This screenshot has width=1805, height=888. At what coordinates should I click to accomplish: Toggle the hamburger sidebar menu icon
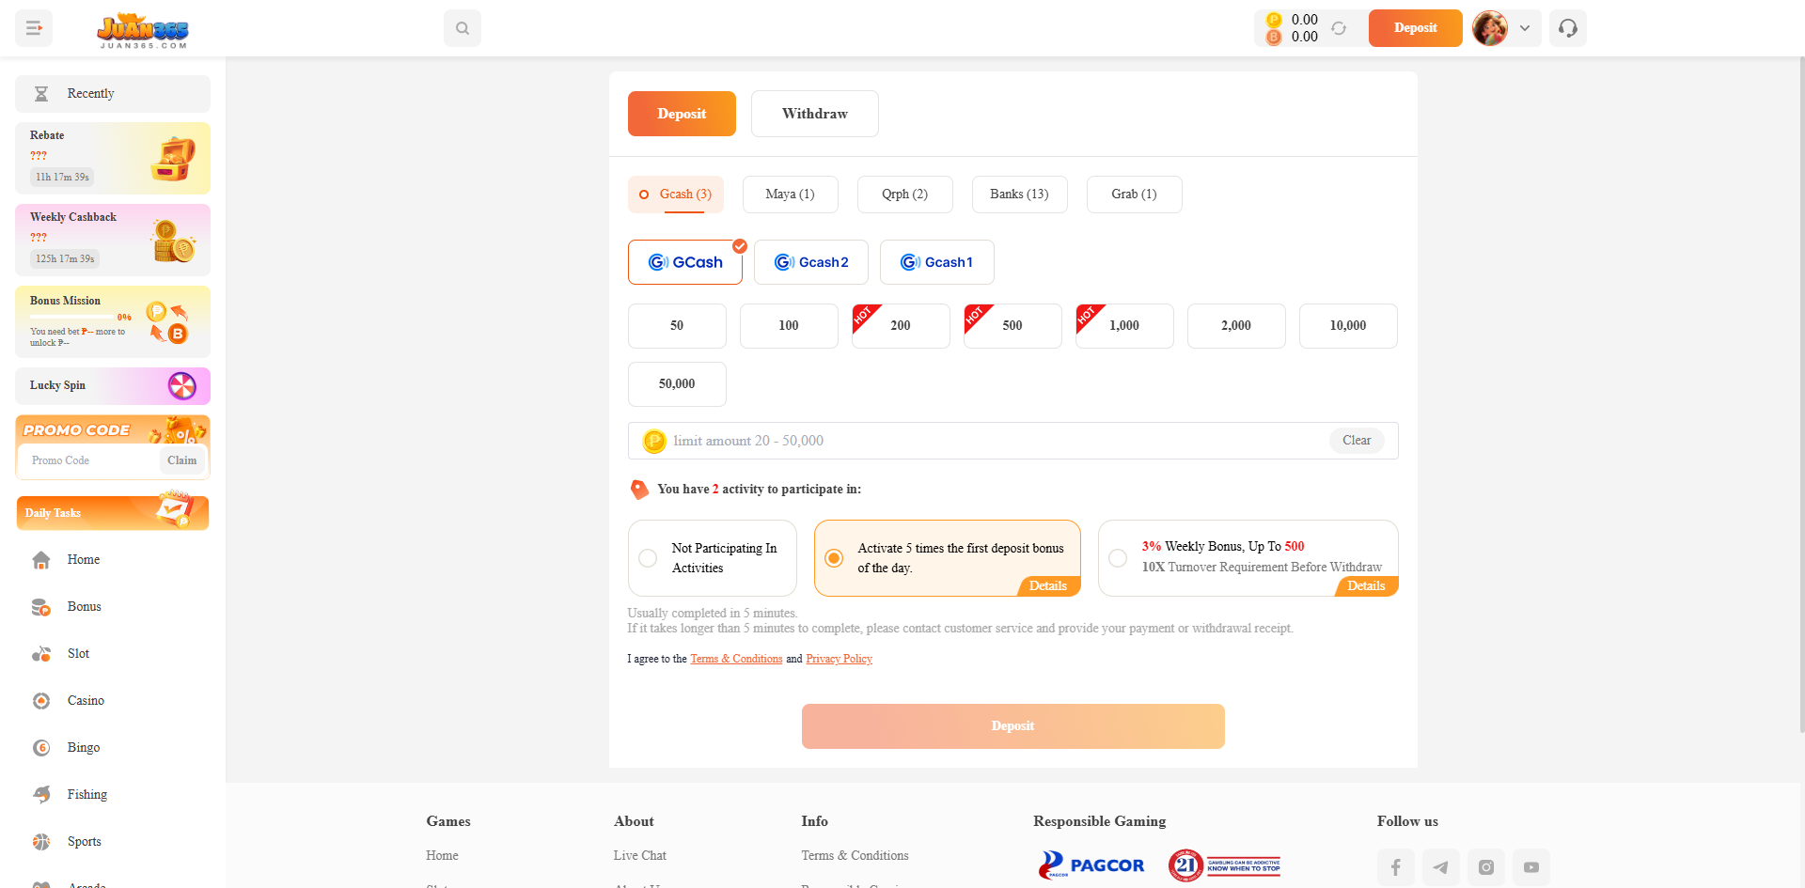[34, 28]
